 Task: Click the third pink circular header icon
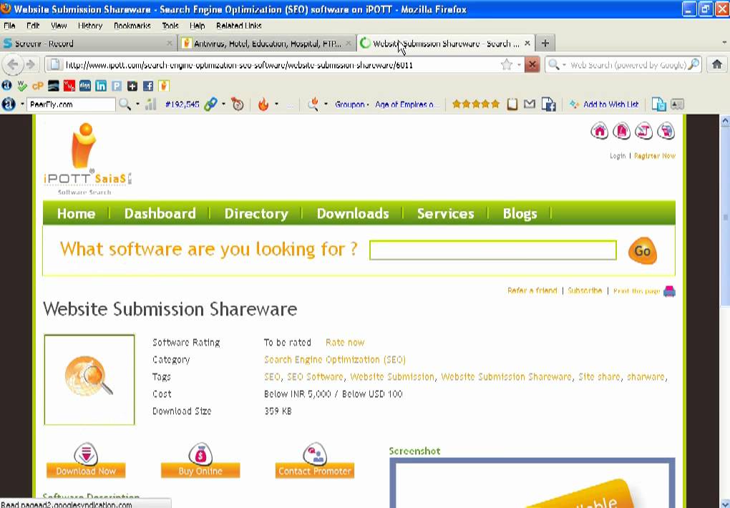coord(644,132)
